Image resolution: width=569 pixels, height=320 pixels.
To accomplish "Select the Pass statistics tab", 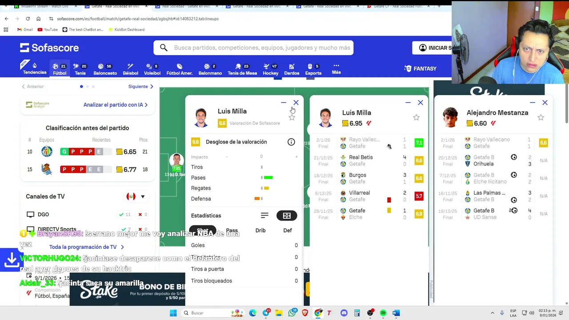I will [x=232, y=230].
